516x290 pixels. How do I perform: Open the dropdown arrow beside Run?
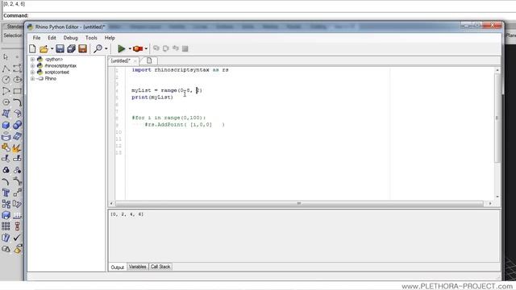coord(130,48)
